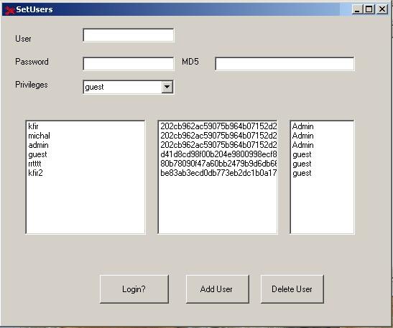Select the first 202cb962ac59075b hash row

coord(218,126)
